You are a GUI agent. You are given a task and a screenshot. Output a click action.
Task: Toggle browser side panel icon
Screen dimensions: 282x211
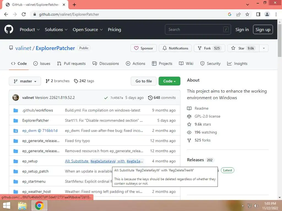(258, 14)
